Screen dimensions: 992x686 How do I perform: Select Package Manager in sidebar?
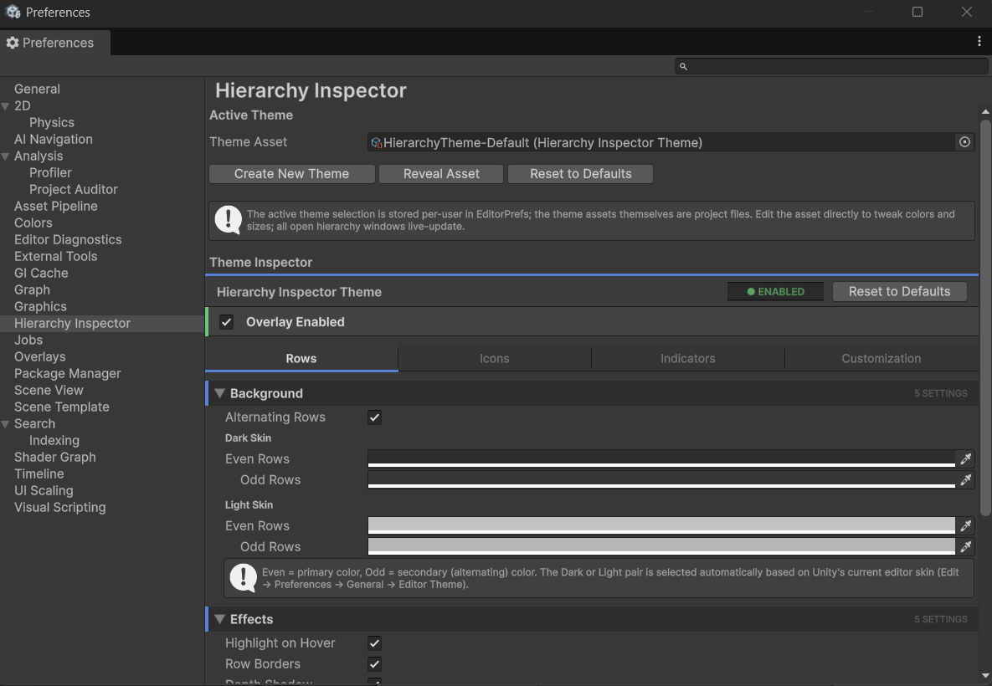tap(68, 374)
